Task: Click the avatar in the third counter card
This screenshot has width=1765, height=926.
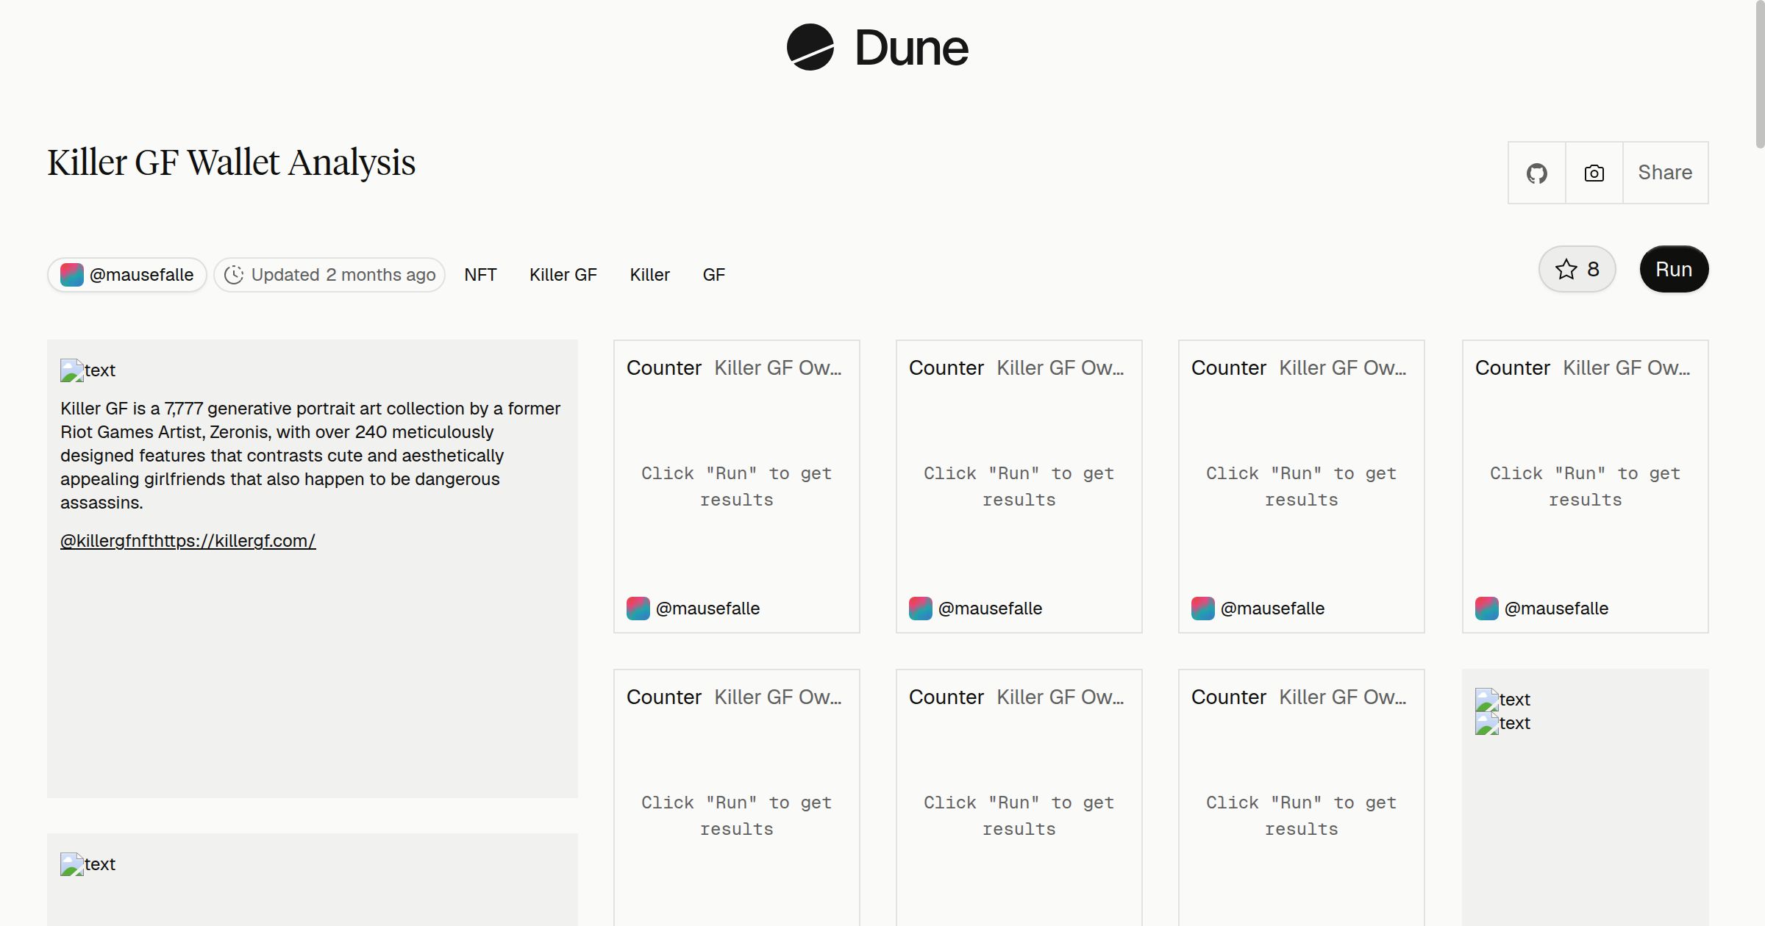Action: coord(1202,609)
